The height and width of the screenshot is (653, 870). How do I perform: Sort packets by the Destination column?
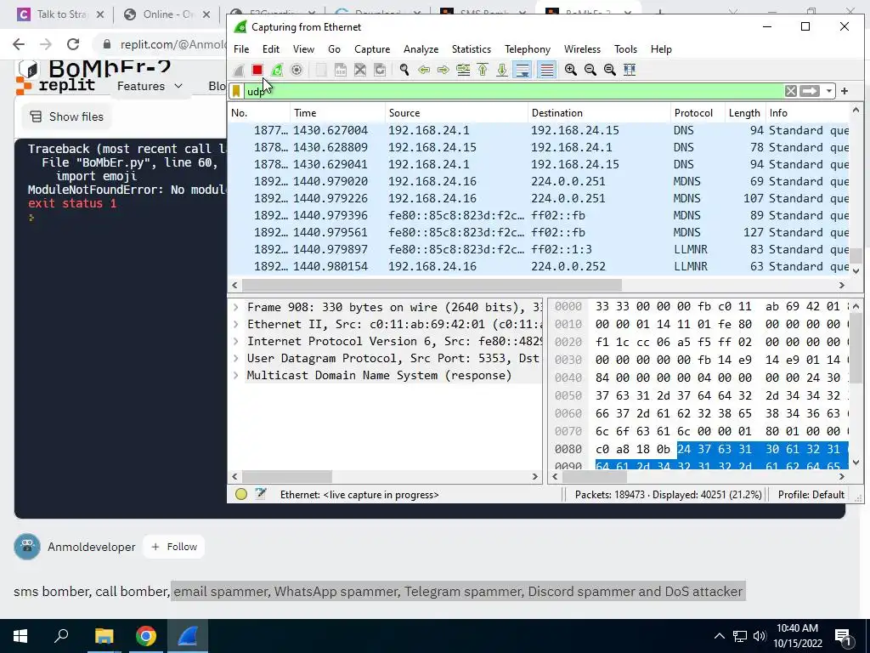click(x=599, y=113)
